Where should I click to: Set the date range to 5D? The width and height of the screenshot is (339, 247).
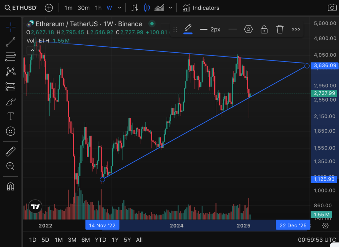45,240
